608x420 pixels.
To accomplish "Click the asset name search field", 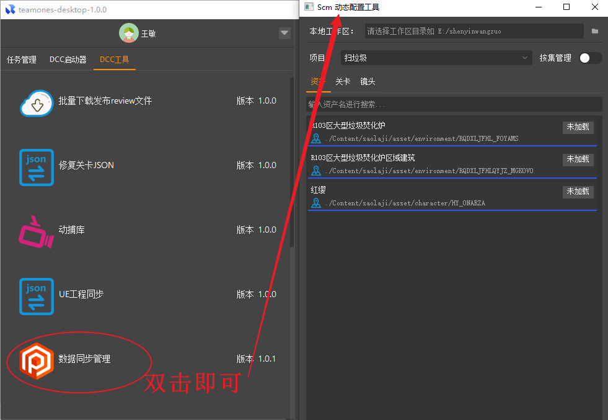I will [454, 104].
